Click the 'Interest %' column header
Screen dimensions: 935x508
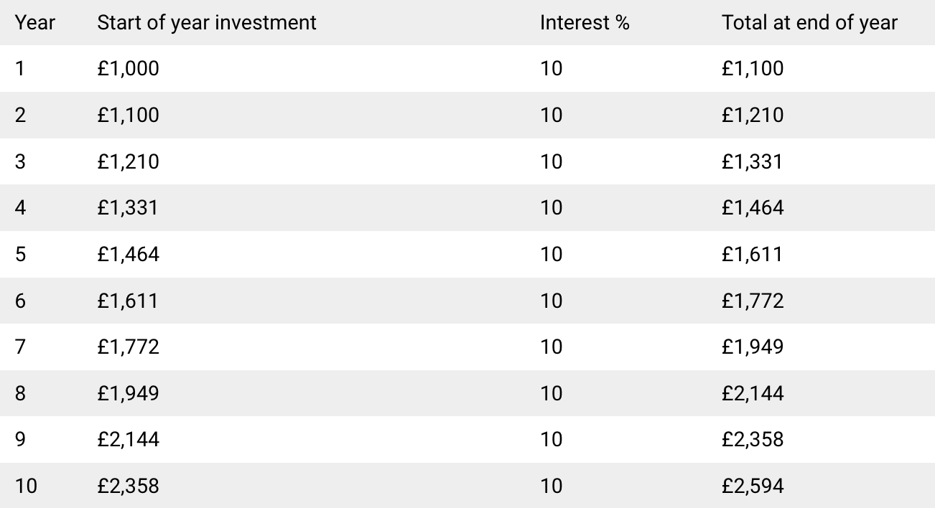pos(585,22)
